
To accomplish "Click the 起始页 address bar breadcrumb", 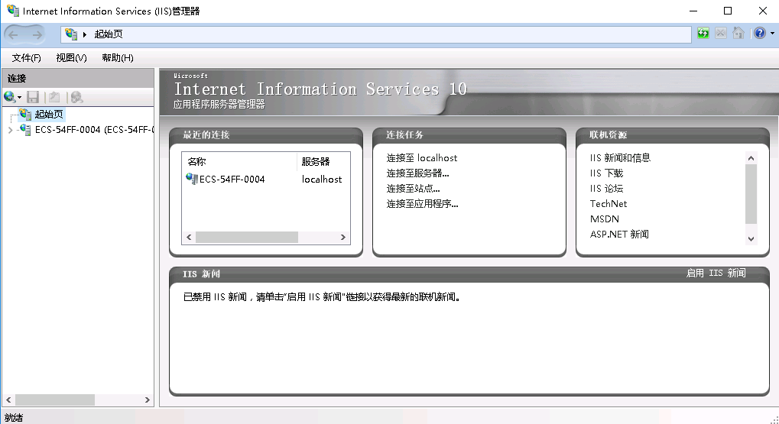I will pyautogui.click(x=109, y=34).
